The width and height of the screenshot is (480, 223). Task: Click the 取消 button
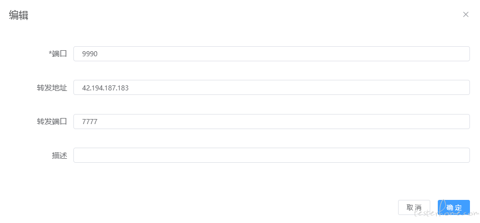[414, 207]
